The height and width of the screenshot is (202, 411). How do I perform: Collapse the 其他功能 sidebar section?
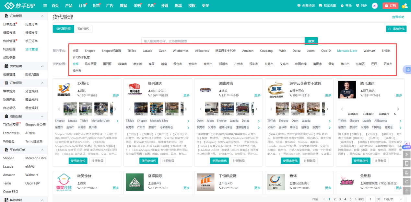point(42,200)
